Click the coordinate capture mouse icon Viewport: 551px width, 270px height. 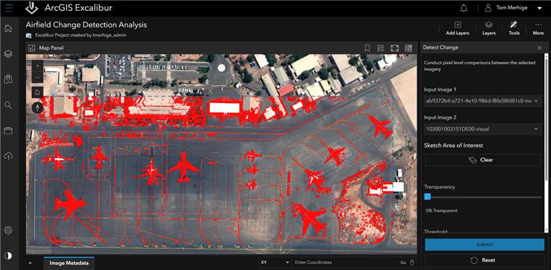pyautogui.click(x=413, y=262)
